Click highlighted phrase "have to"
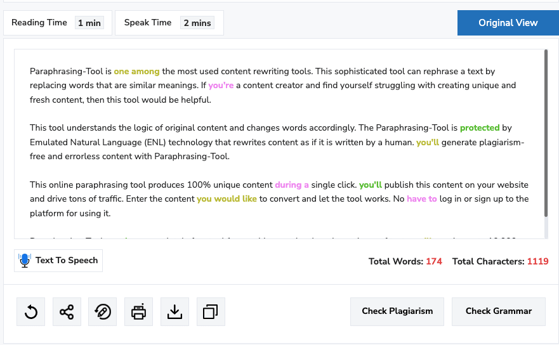 422,199
